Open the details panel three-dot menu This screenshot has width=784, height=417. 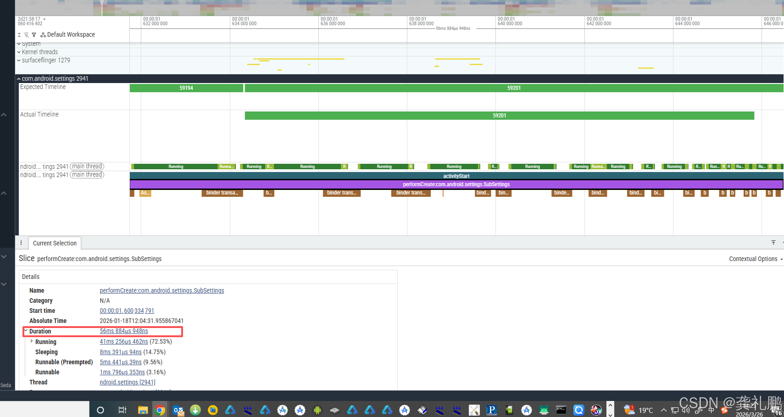(21, 243)
